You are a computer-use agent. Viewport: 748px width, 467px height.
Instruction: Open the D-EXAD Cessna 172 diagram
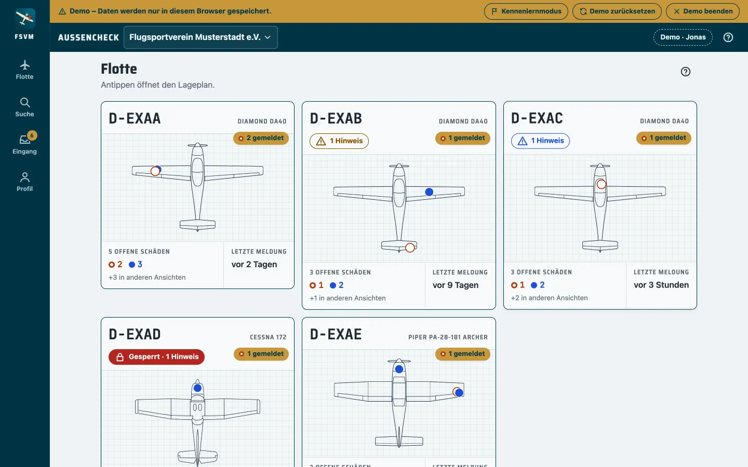(197, 419)
